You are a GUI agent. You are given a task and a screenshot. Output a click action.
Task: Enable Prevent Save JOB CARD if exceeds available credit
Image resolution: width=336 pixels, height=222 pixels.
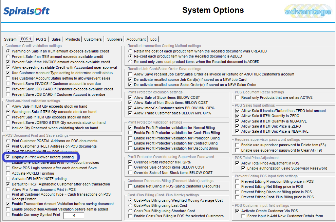tap(8, 89)
